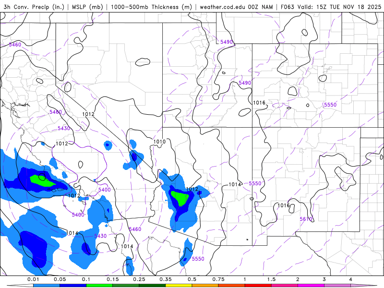
Task: Select the yellow 0.35–0.5 legend swatch
Action: pyautogui.click(x=179, y=286)
